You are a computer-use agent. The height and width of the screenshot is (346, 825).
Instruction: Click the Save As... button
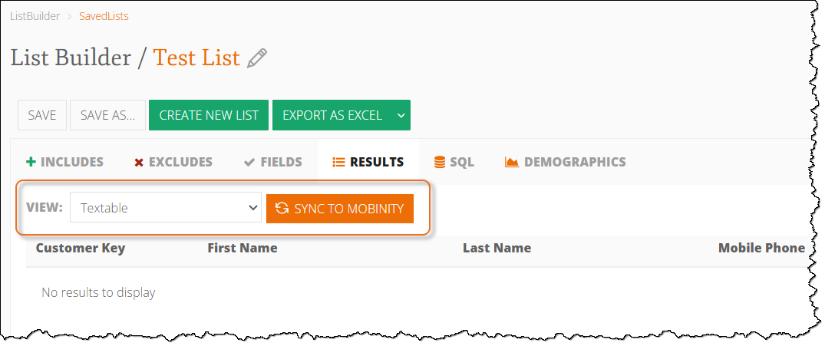pyautogui.click(x=107, y=115)
